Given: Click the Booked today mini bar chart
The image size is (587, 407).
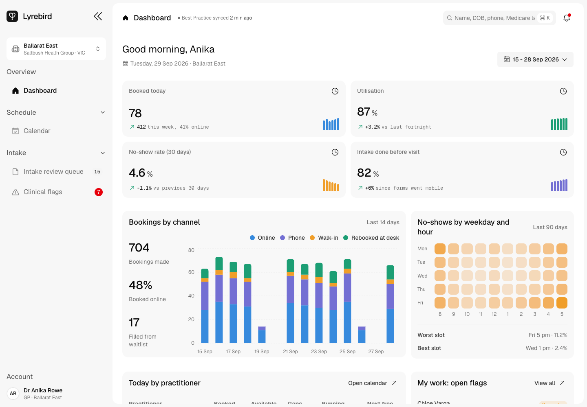Looking at the screenshot, I should [x=331, y=124].
